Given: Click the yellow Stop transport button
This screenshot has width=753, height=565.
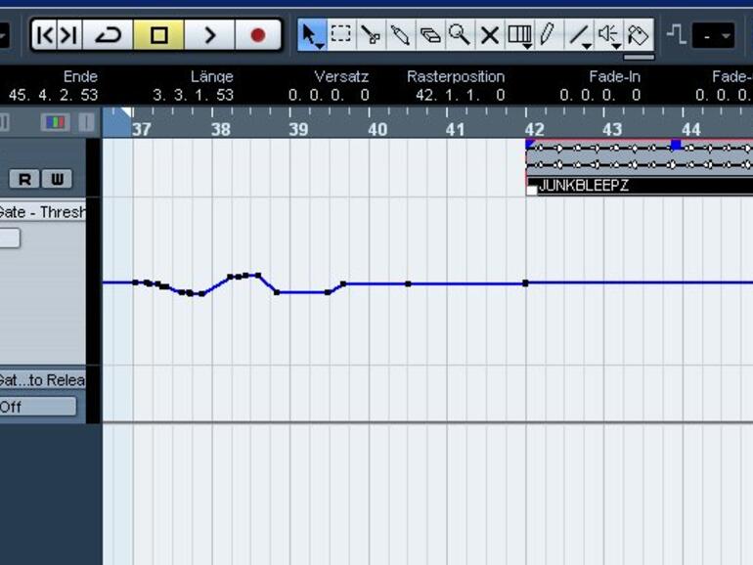Looking at the screenshot, I should [158, 35].
